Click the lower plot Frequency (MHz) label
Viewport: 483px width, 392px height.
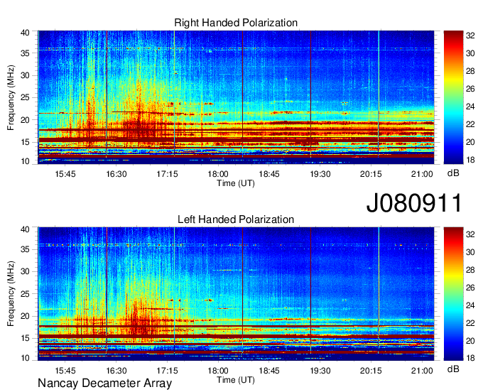11,294
